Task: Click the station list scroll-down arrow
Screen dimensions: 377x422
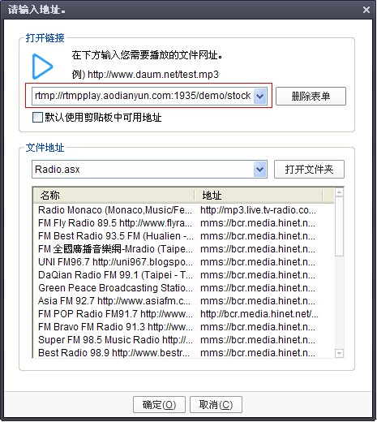Action: [x=339, y=353]
